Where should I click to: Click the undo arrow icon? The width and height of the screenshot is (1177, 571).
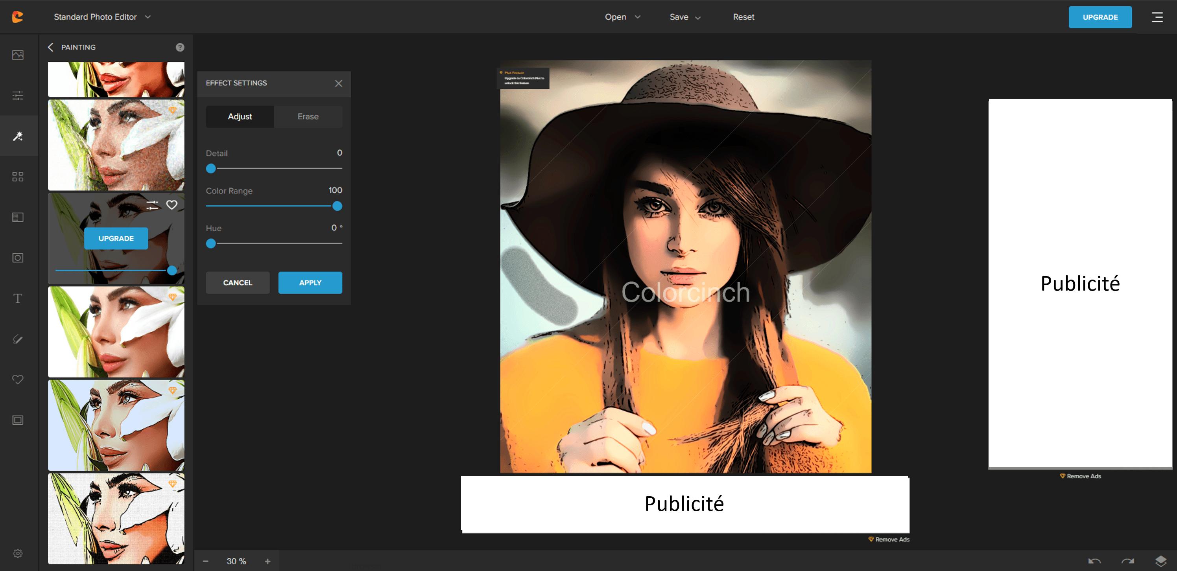pyautogui.click(x=1094, y=561)
